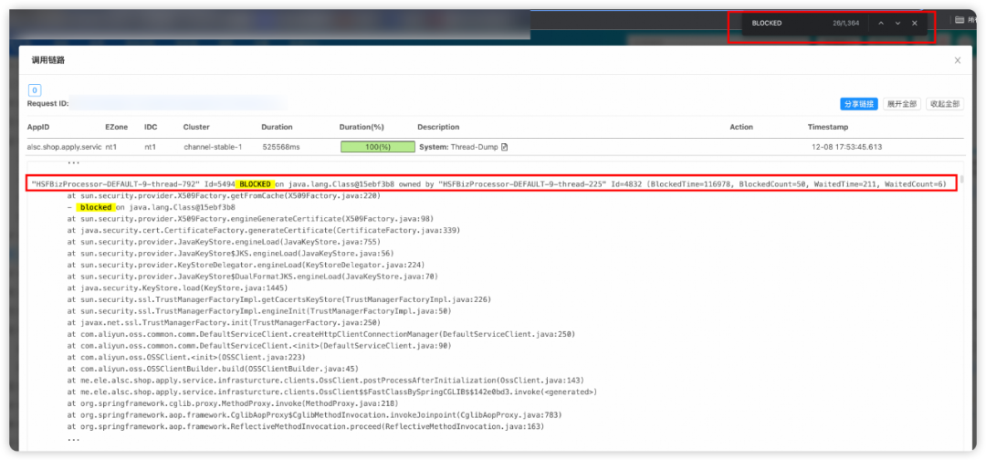This screenshot has width=986, height=460.
Task: Go to next BLOCKED search match
Action: click(897, 23)
